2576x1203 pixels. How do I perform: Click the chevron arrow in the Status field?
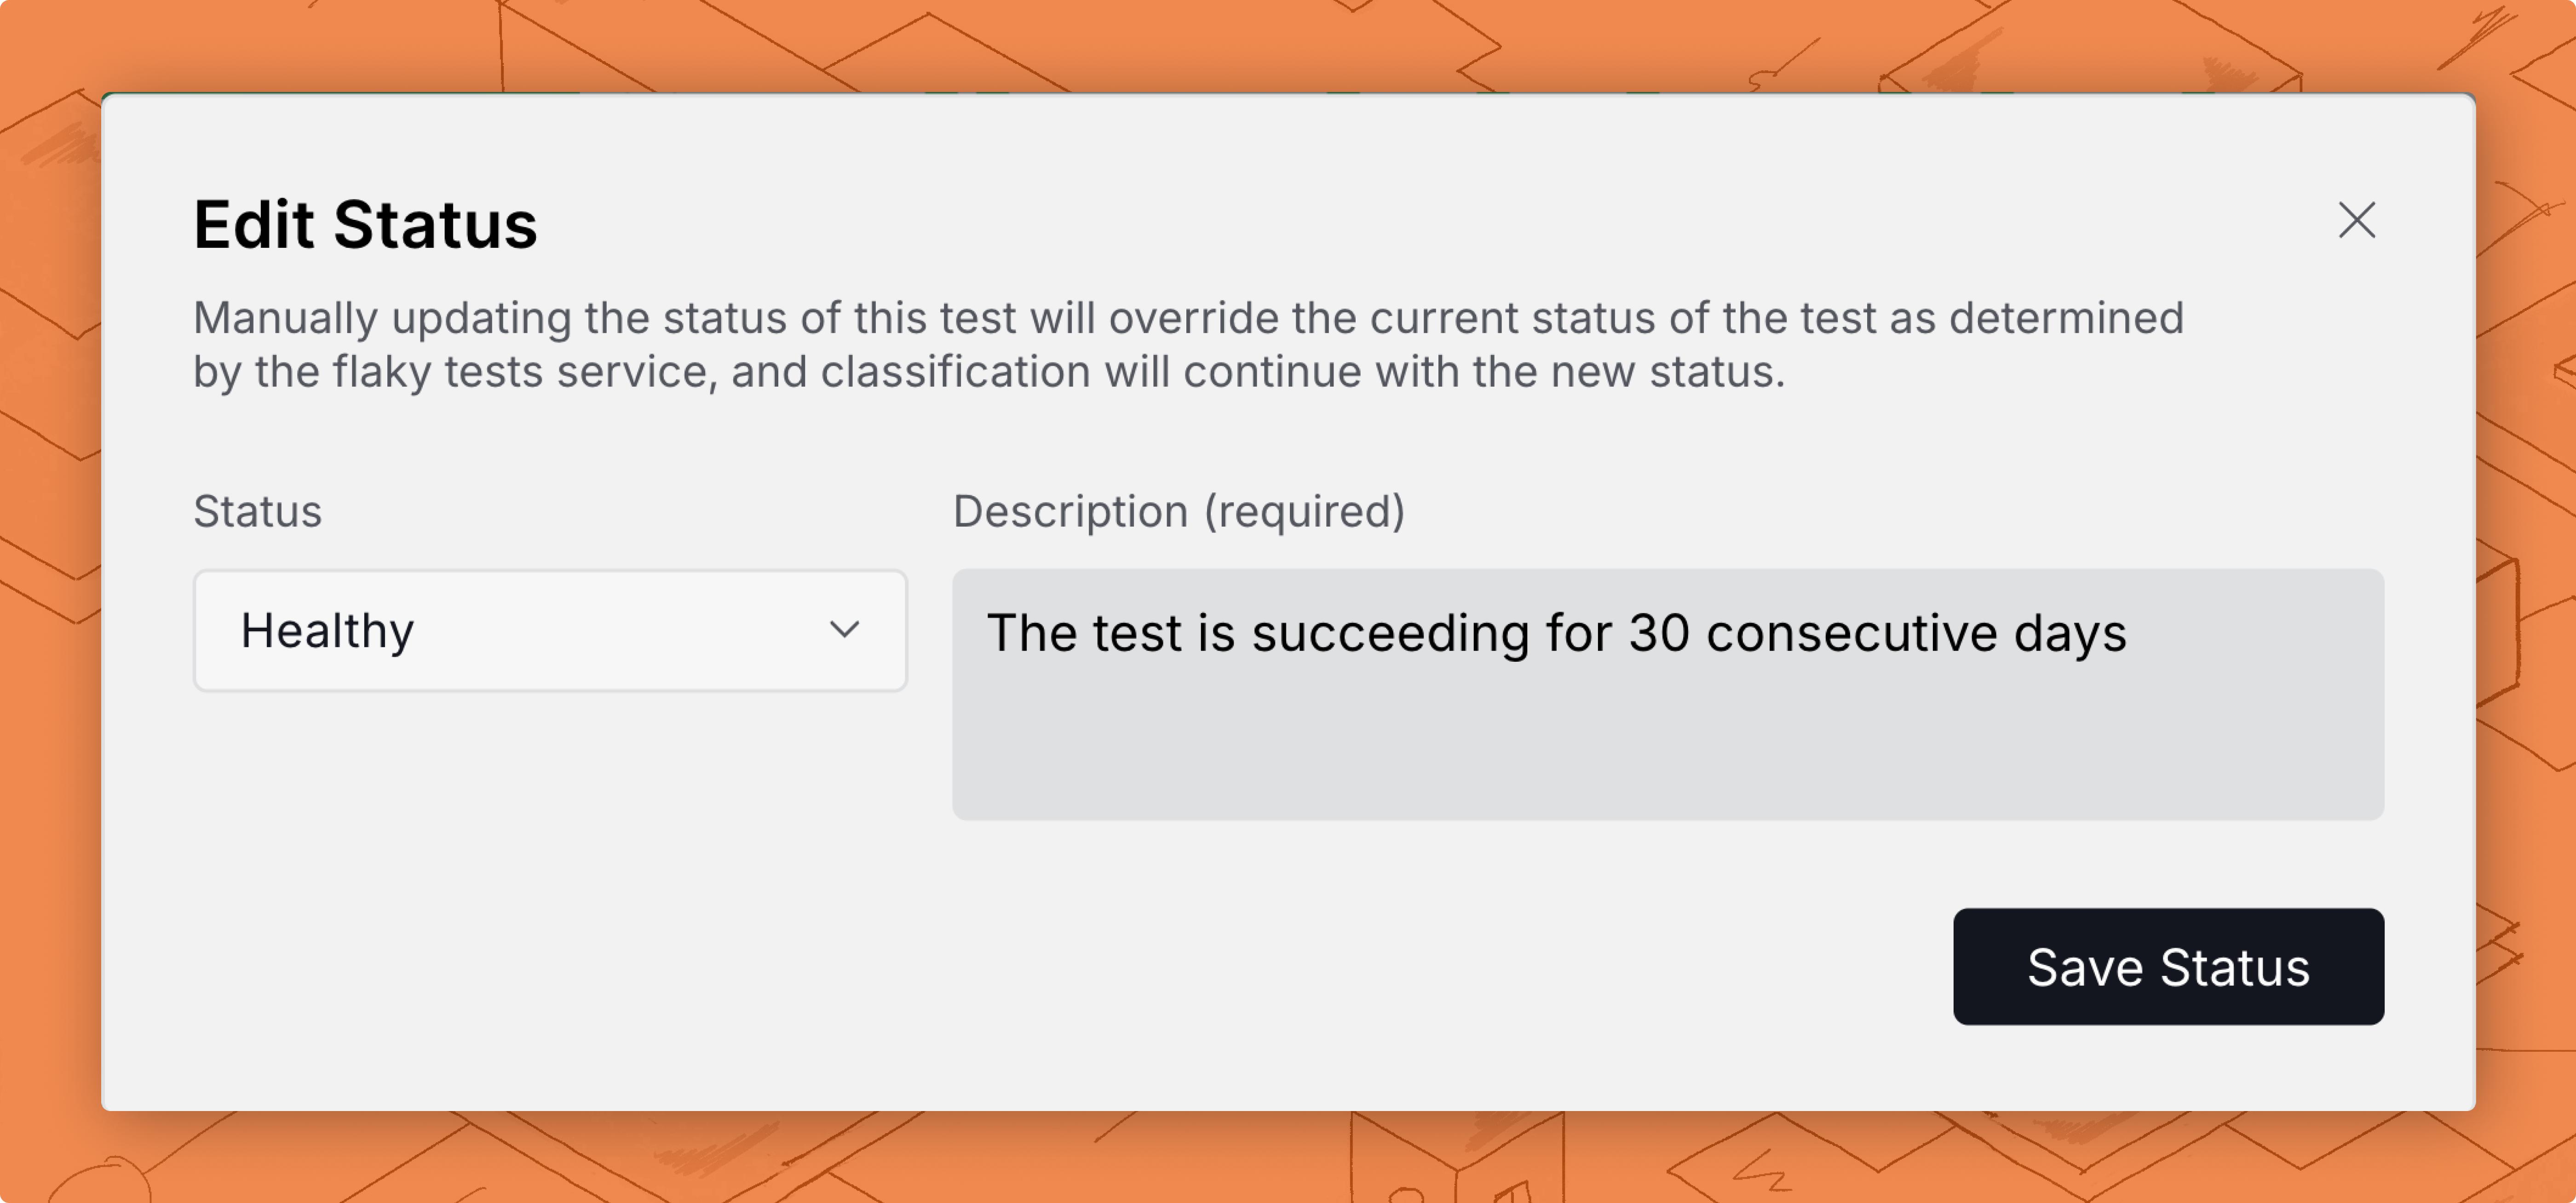point(844,630)
